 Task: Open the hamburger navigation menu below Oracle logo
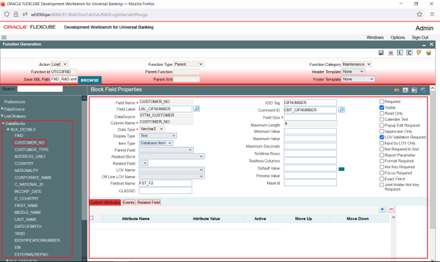click(4, 37)
